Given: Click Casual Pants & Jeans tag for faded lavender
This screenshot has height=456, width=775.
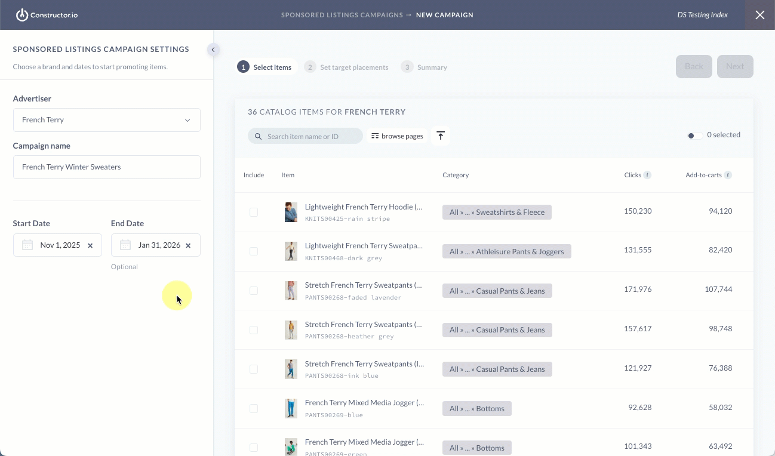Looking at the screenshot, I should [x=497, y=291].
